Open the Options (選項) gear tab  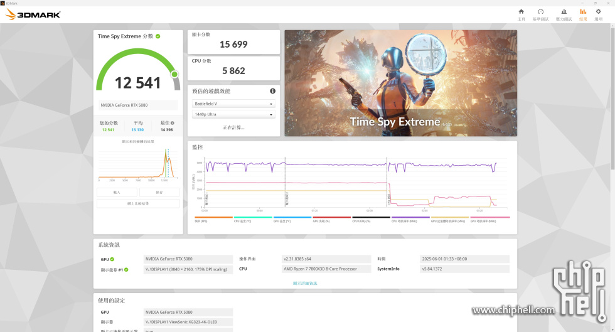(x=598, y=14)
